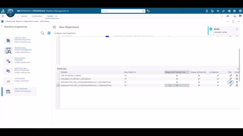Screen dimensions: 243x136
Task: Open the tab list icon
Action: [228, 16]
